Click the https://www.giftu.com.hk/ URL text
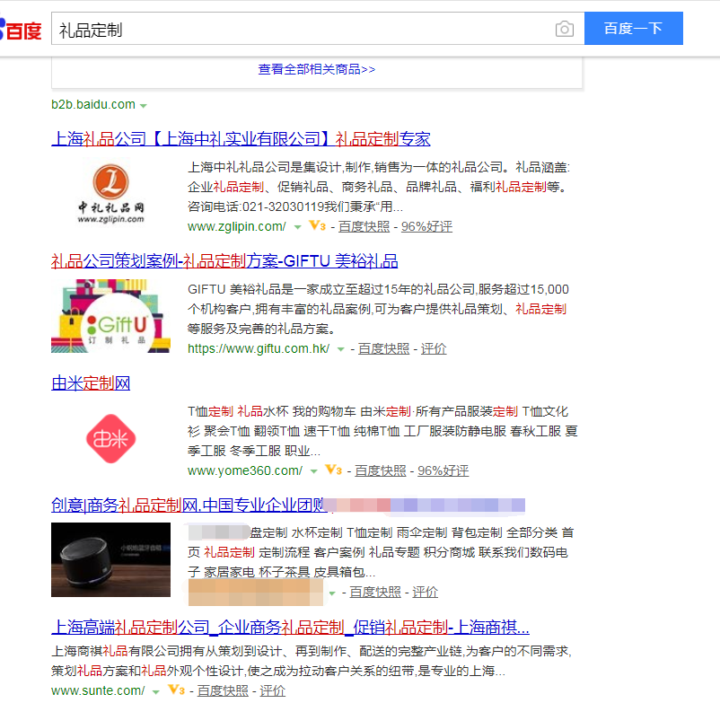This screenshot has width=720, height=703. [259, 348]
